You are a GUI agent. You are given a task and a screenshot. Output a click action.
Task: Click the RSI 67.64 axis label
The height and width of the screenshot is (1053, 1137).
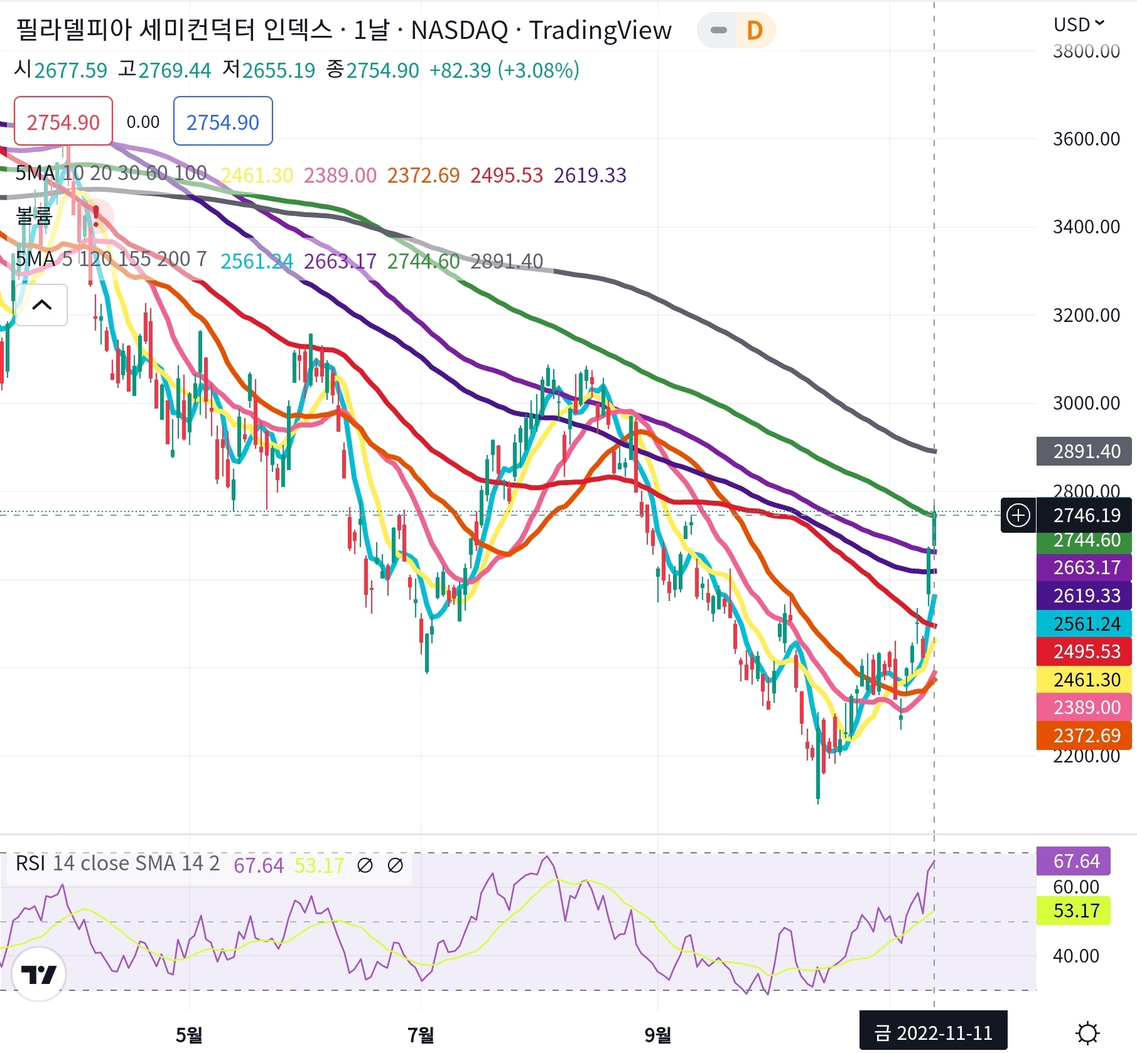(1073, 861)
